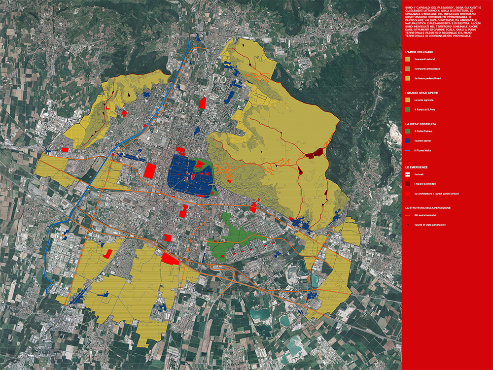This screenshot has height=370, width=493.
Task: Click the 'LE EMERGENZE' legend heading
Action: [416, 167]
